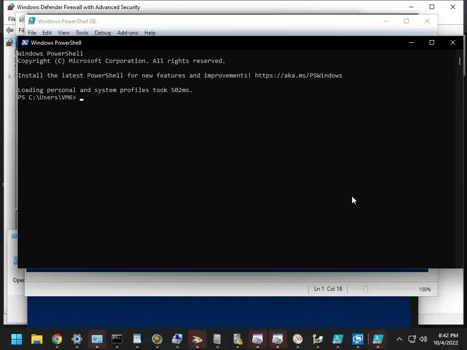Minimize the Windows Defender Firewall window
The height and width of the screenshot is (350, 467).
click(x=411, y=7)
